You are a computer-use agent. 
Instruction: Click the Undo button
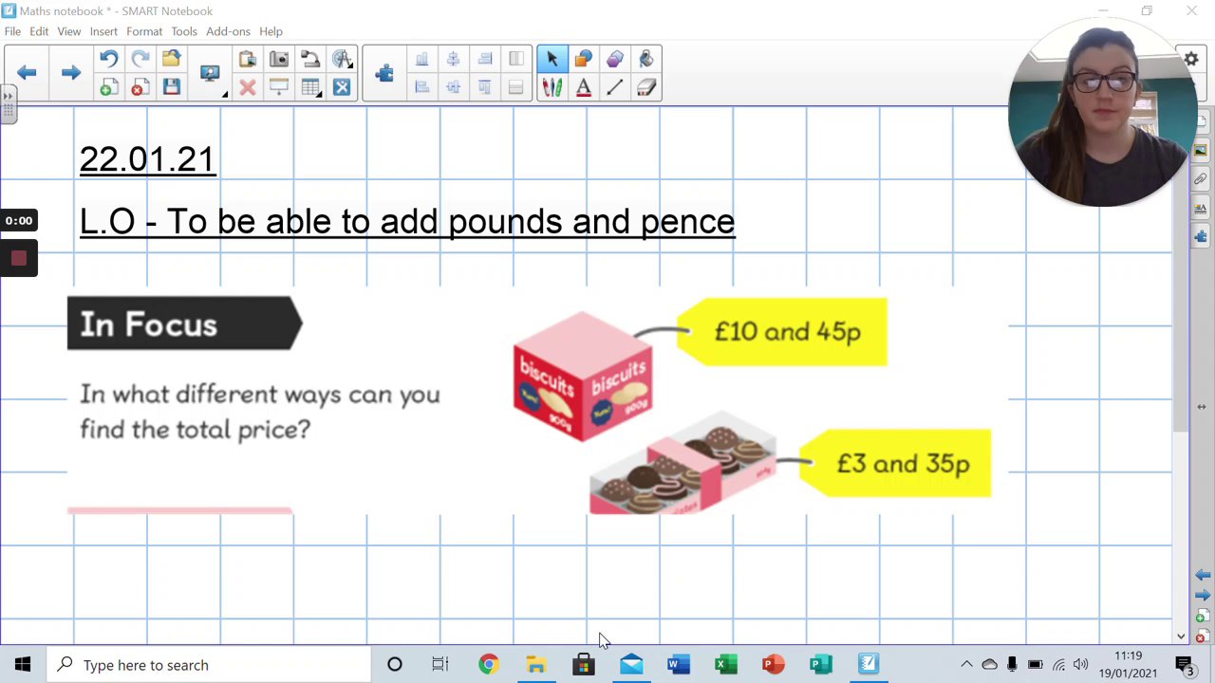click(x=108, y=59)
